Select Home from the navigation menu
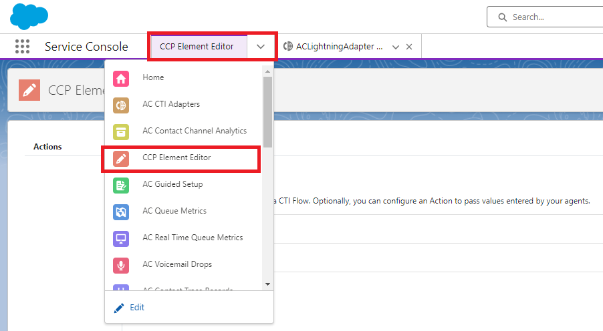Screen dimensions: 603x331 [x=183, y=77]
